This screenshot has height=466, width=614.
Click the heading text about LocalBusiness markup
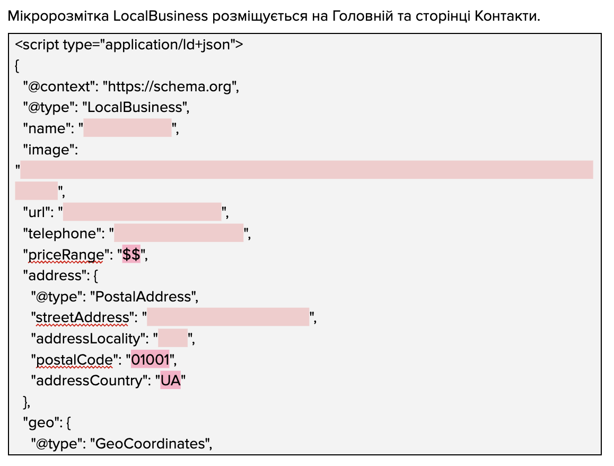274,16
